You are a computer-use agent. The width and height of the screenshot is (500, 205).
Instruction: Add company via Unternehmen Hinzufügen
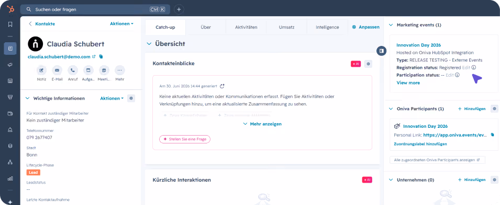472,179
